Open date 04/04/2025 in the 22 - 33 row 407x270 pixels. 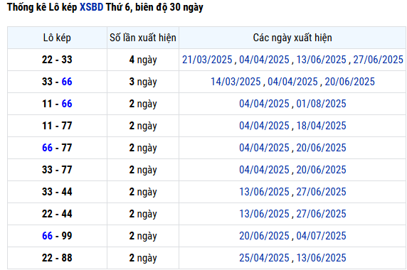[264, 60]
